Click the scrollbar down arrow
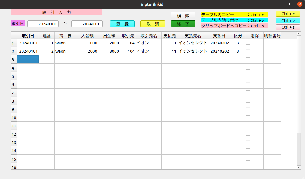Image resolution: width=305 pixels, height=179 pixels. pos(299,167)
